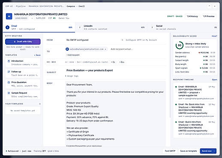Click the Draft with Kitty button

pyautogui.click(x=23, y=42)
